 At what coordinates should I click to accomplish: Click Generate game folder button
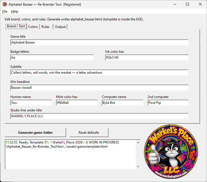[x=35, y=133]
